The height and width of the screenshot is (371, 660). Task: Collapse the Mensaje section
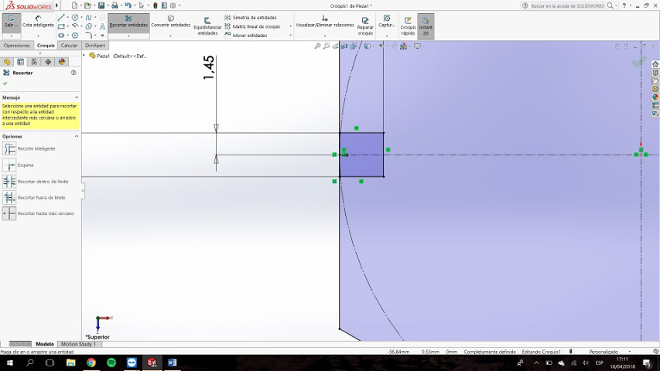tap(76, 97)
